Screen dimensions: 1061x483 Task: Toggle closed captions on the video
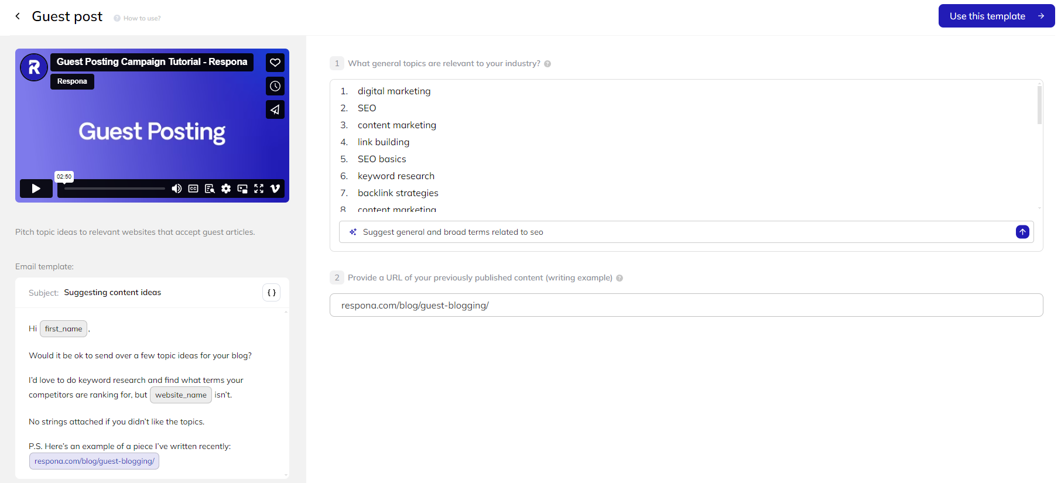[193, 189]
